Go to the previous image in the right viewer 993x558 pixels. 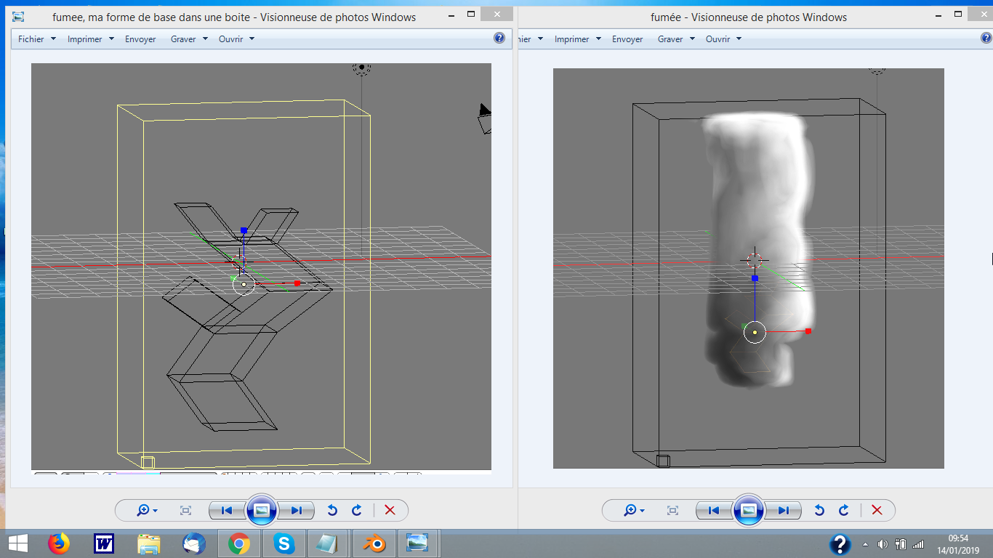point(713,510)
